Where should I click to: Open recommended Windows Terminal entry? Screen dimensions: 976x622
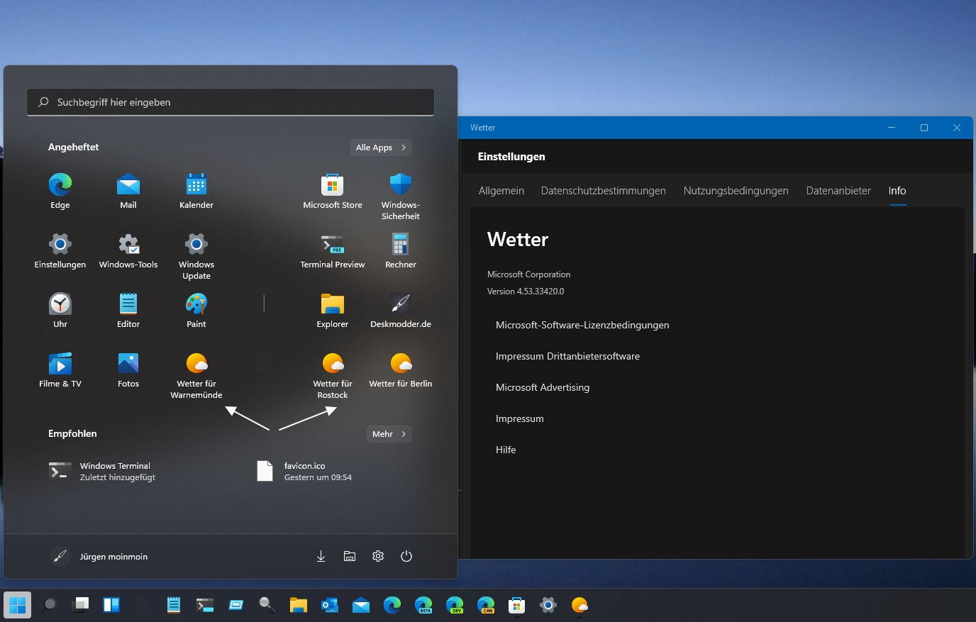point(102,471)
